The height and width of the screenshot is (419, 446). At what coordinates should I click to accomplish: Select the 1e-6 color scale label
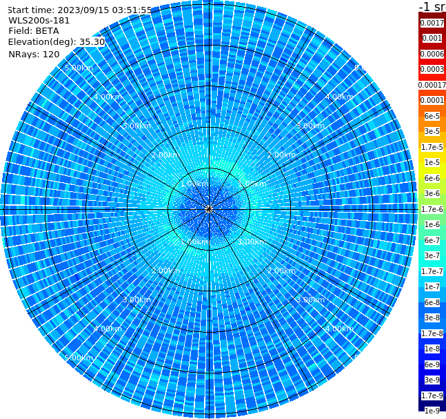[x=432, y=224]
